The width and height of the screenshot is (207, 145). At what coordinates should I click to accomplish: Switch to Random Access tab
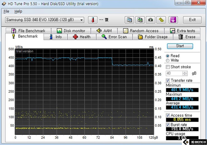[x=141, y=31]
